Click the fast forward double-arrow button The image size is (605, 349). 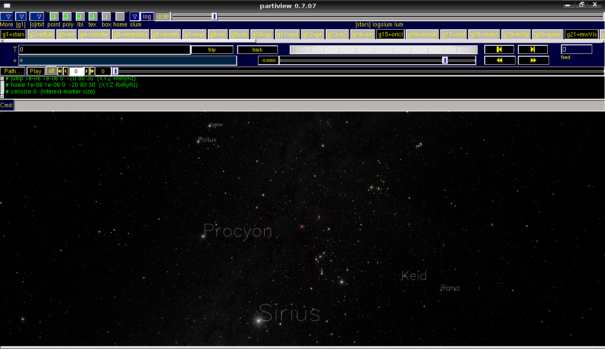(x=533, y=60)
